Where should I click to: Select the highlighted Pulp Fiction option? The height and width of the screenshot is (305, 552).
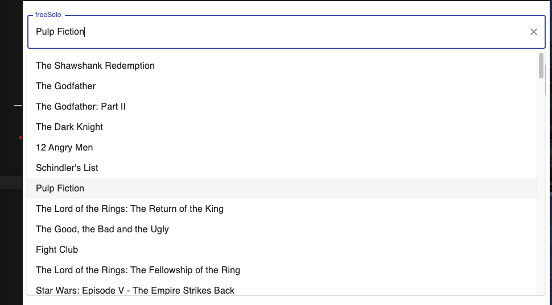pyautogui.click(x=60, y=189)
